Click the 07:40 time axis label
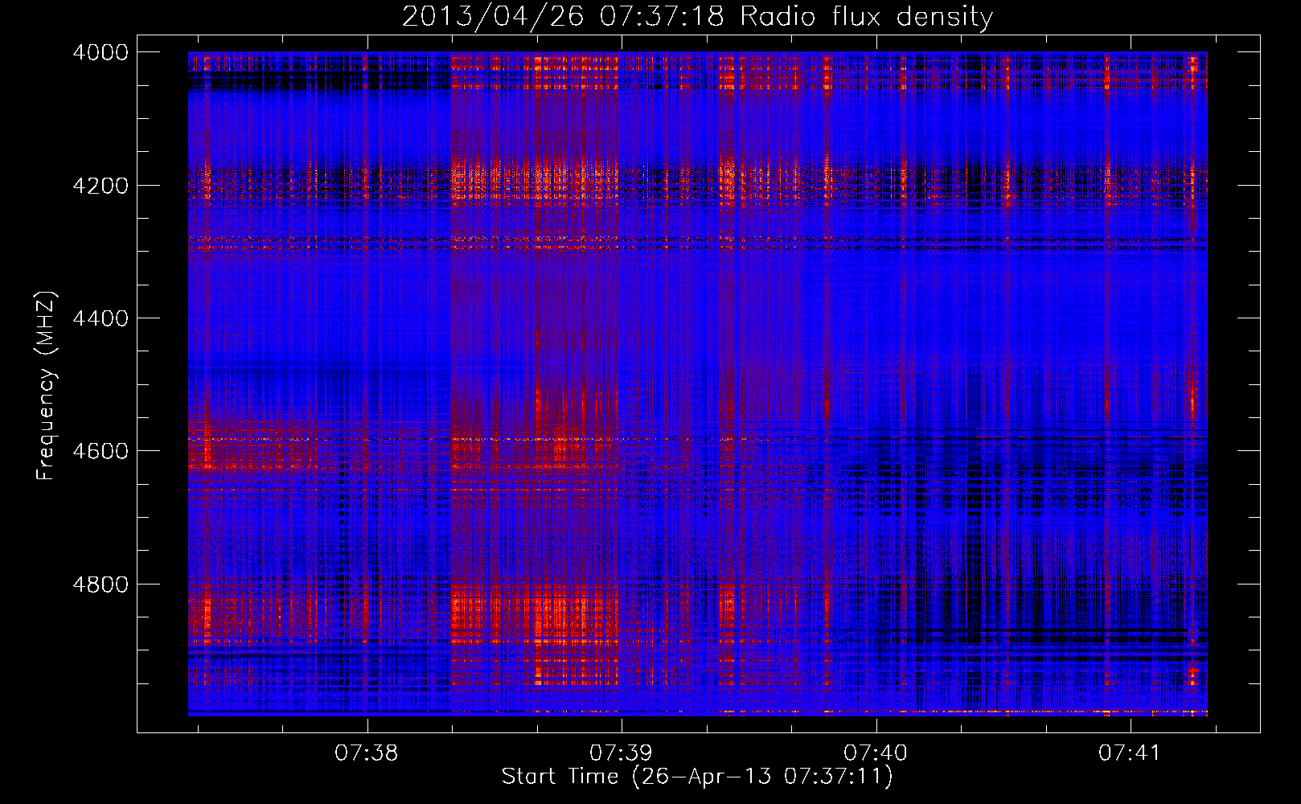Image resolution: width=1301 pixels, height=804 pixels. (876, 753)
